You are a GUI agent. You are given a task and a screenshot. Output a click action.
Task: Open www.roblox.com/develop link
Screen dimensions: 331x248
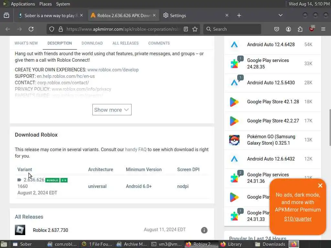click(113, 70)
